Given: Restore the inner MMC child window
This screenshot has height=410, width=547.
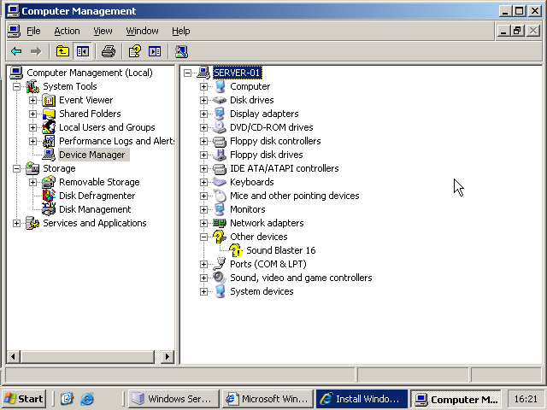Looking at the screenshot, I should point(518,31).
